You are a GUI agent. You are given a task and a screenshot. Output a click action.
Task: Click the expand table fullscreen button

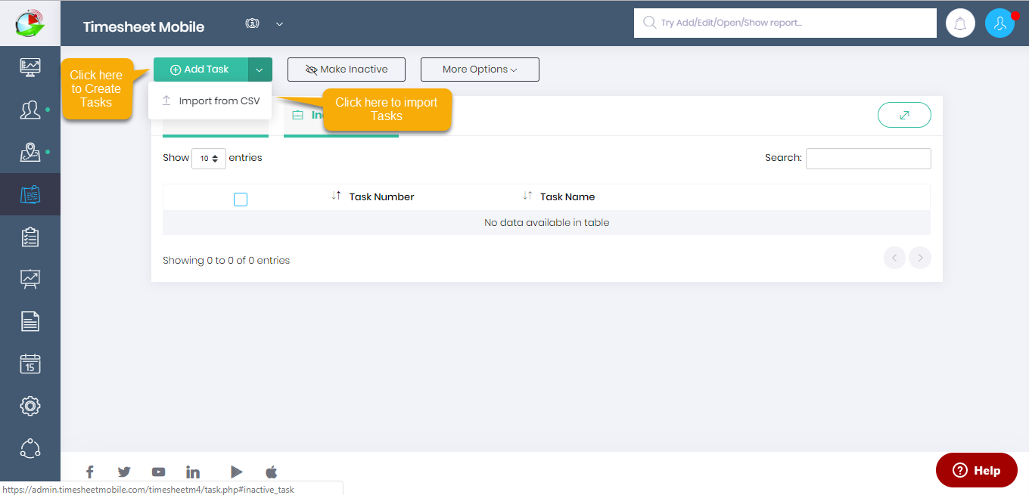click(x=904, y=115)
